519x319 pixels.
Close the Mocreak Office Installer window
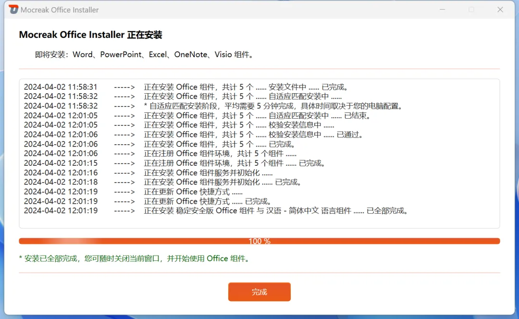pos(500,10)
